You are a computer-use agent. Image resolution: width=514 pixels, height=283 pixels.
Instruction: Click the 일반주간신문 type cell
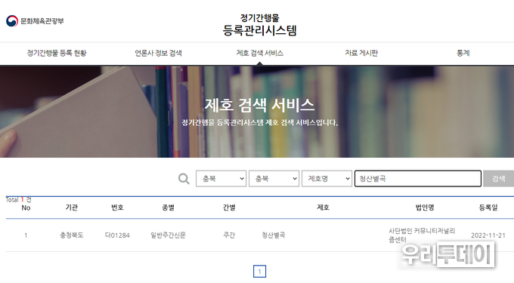point(168,235)
